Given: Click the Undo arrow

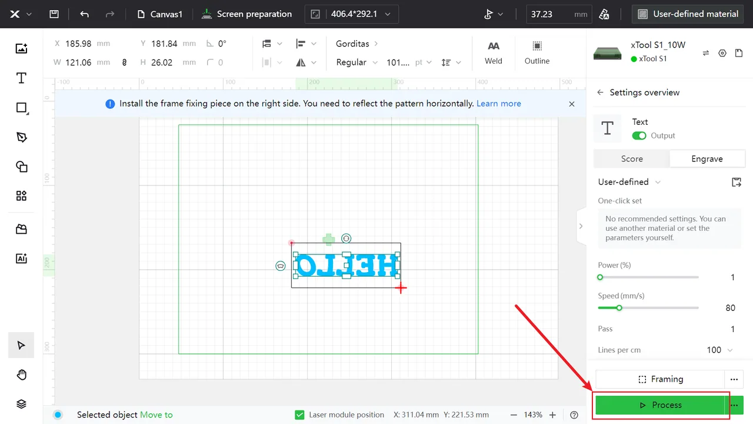Looking at the screenshot, I should (x=85, y=14).
